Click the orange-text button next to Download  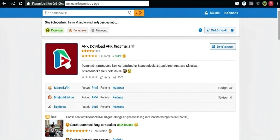pos(77,30)
